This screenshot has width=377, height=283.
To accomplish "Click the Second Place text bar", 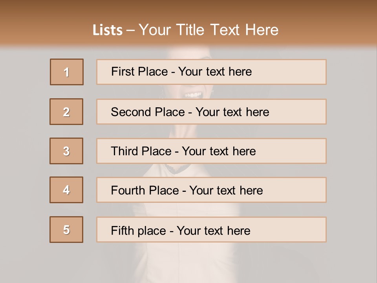I will pyautogui.click(x=211, y=112).
